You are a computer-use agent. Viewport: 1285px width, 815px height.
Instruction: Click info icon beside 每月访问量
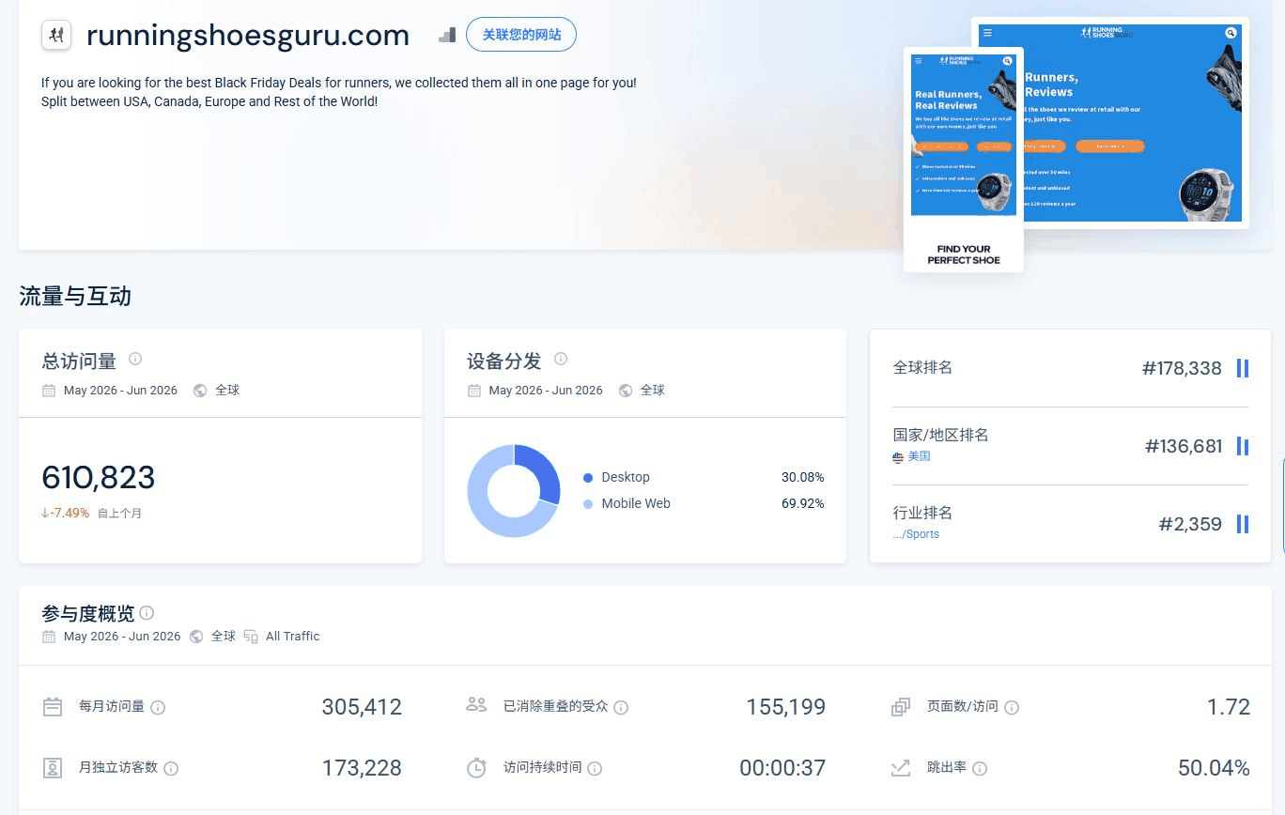tap(158, 707)
